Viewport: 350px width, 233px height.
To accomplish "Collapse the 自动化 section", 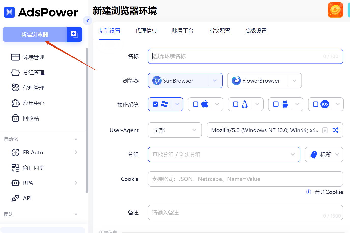I will click(x=76, y=139).
